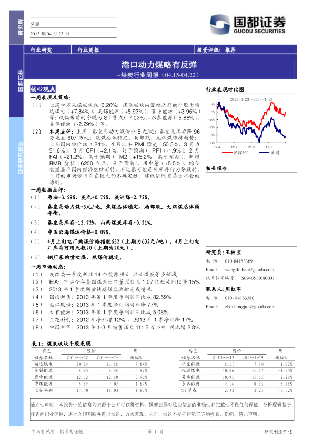Screen dimensions: 313x443
Task: Click the 'GUODU SECURITIES' logo text
Action: [259, 31]
